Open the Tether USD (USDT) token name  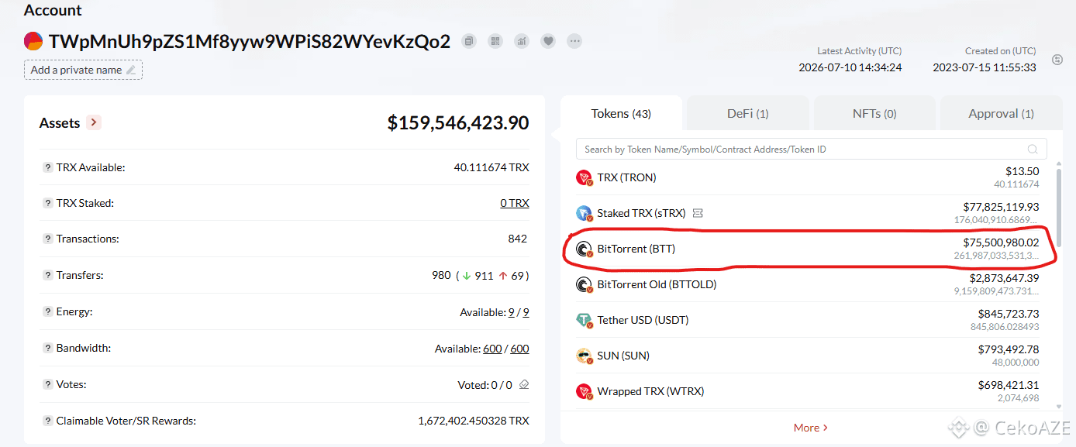(643, 320)
